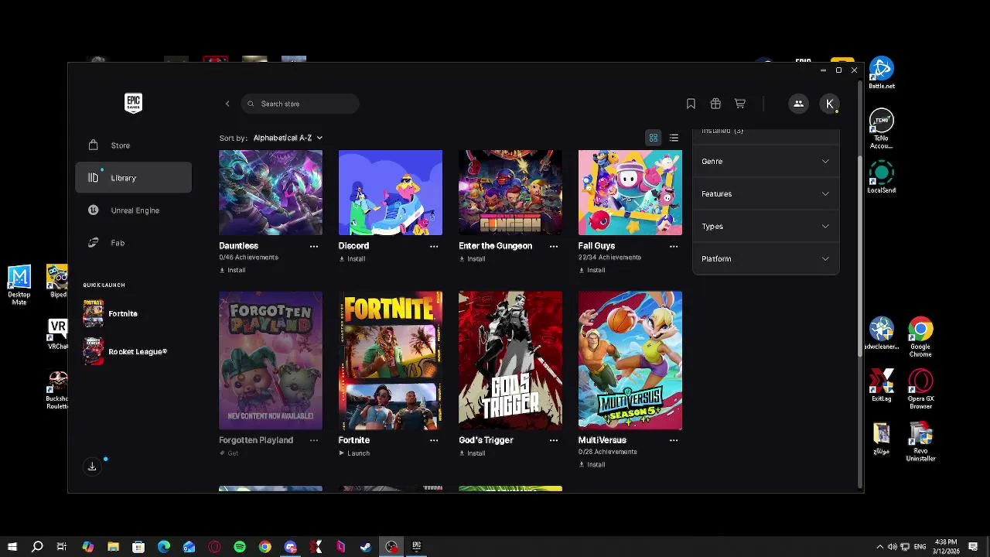Screen dimensions: 990x557
Task: Install Discord
Action: (x=353, y=258)
